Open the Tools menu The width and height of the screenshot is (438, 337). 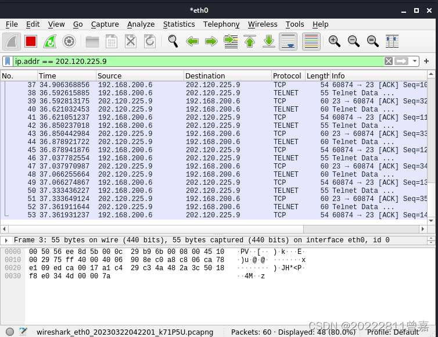tap(295, 24)
